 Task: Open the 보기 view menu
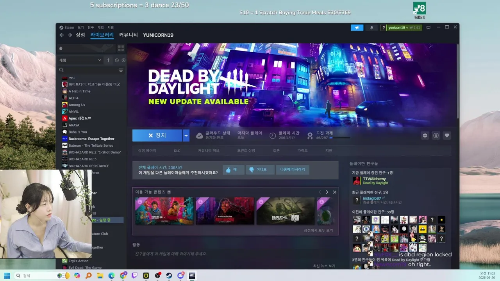point(80,28)
